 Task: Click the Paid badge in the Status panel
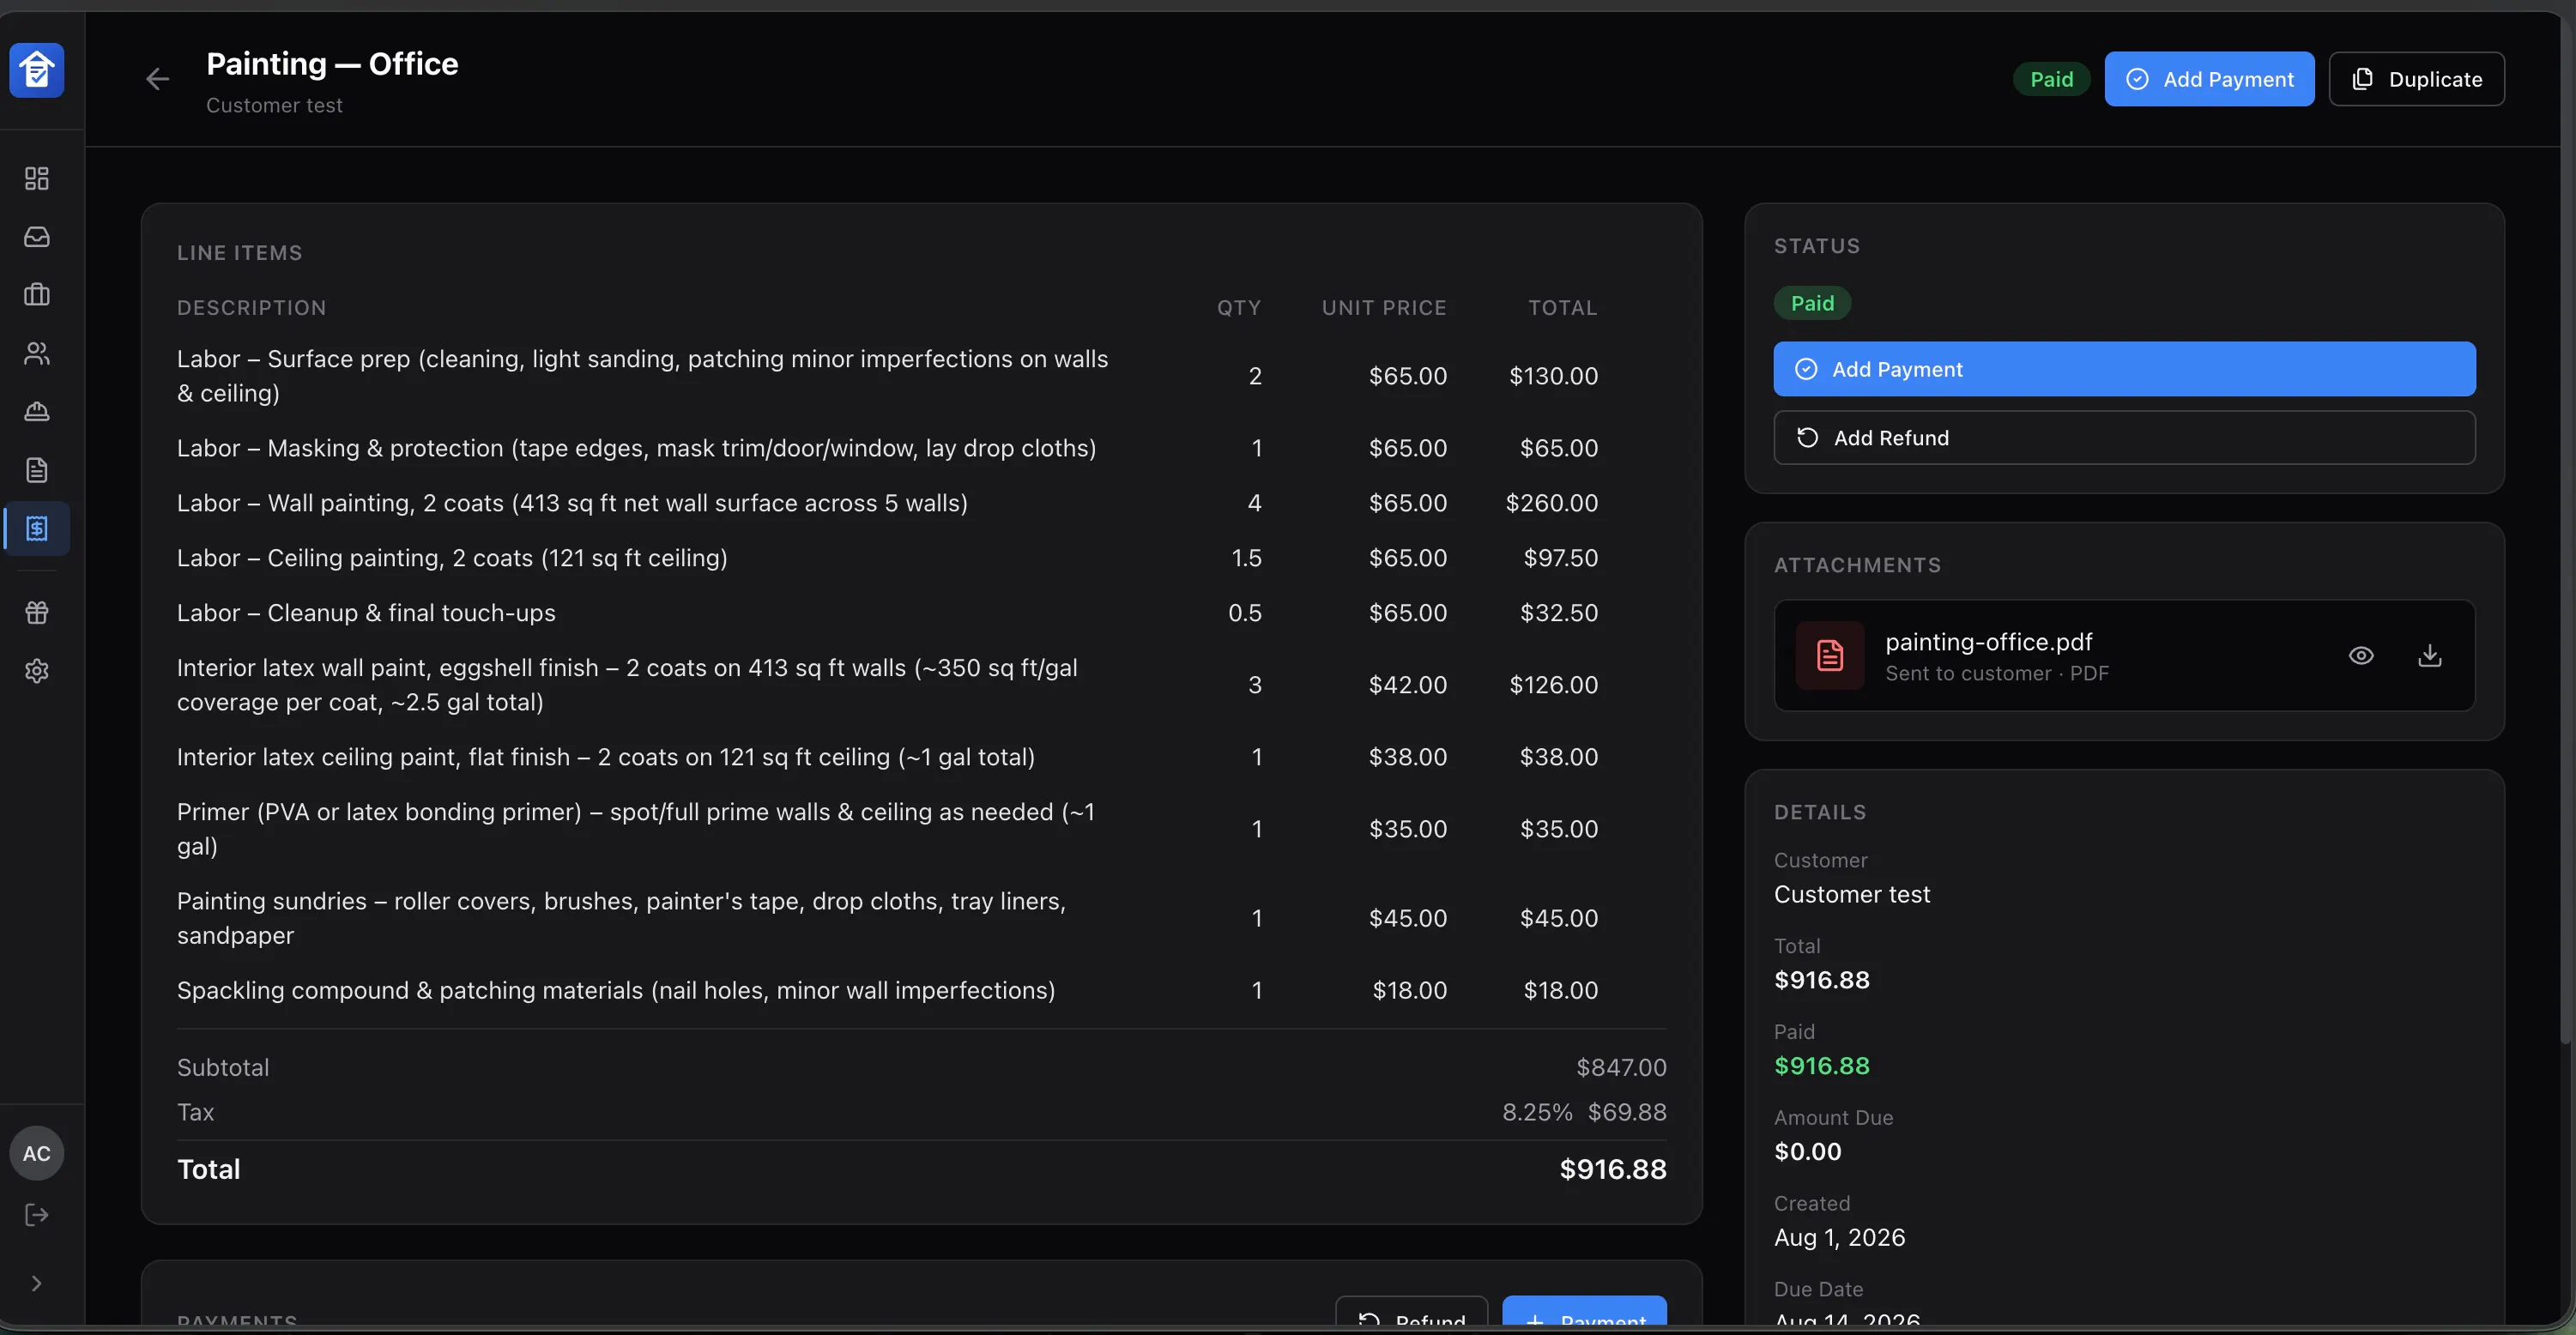(1812, 303)
